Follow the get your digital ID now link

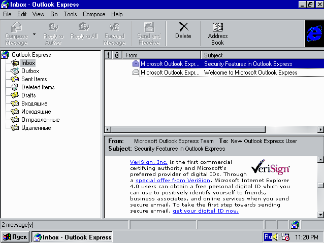[x=206, y=211]
